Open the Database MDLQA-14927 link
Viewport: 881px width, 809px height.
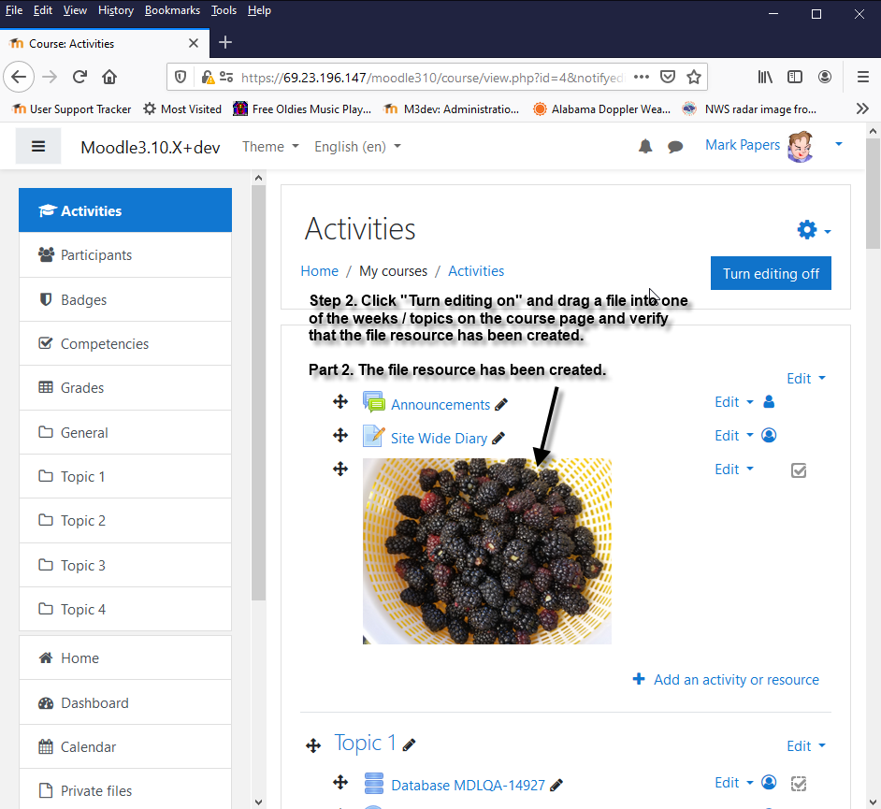point(468,786)
